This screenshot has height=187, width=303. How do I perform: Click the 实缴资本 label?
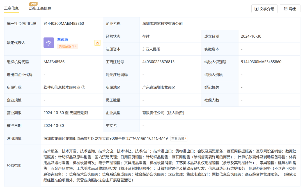(212, 49)
